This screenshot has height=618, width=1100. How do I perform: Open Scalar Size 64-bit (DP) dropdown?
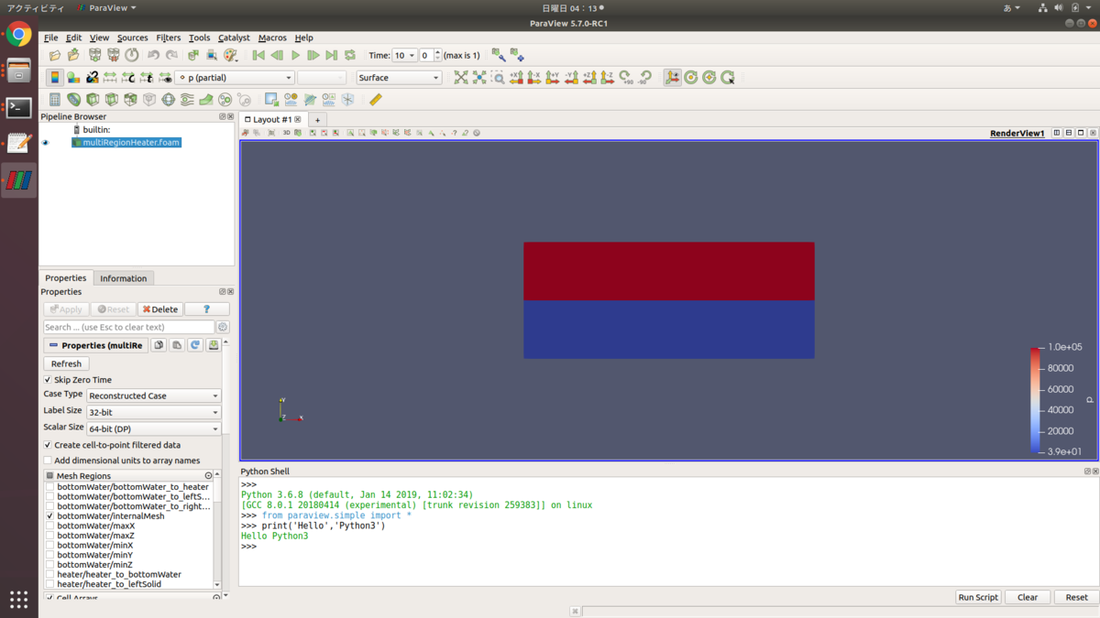(154, 429)
